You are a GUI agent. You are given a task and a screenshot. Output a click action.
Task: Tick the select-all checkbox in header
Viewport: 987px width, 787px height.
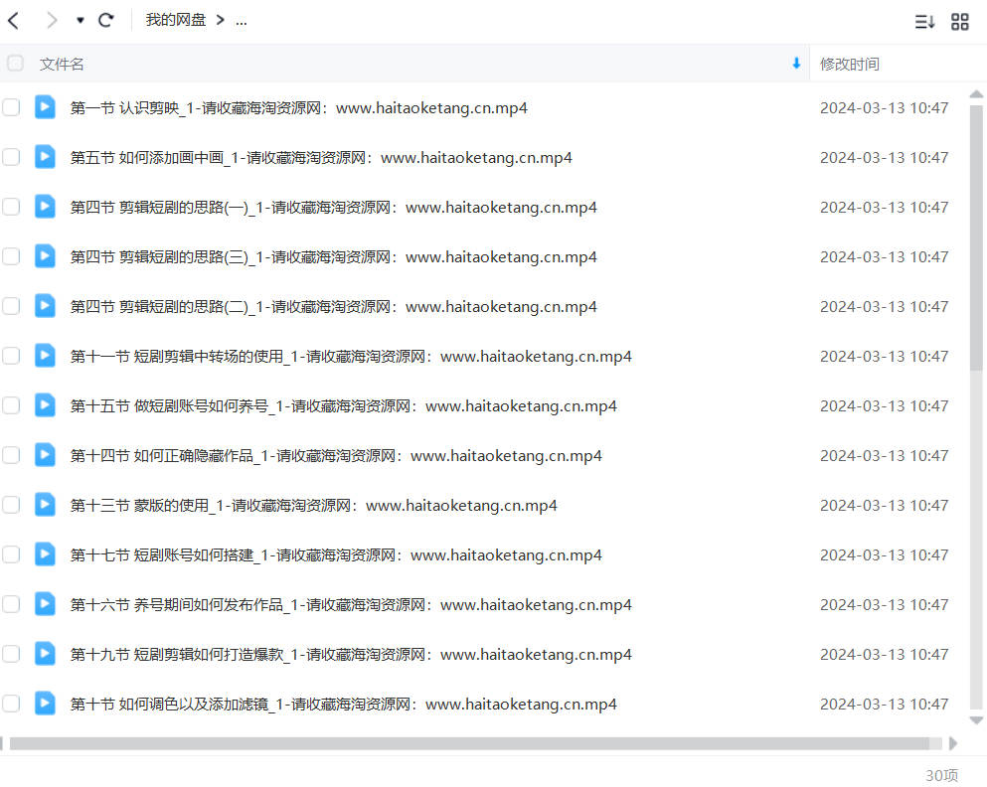pos(15,63)
